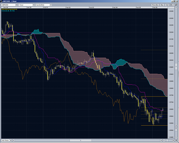Select the chart drawing tool beside Sell
This screenshot has height=143, width=179.
[x=171, y=5]
